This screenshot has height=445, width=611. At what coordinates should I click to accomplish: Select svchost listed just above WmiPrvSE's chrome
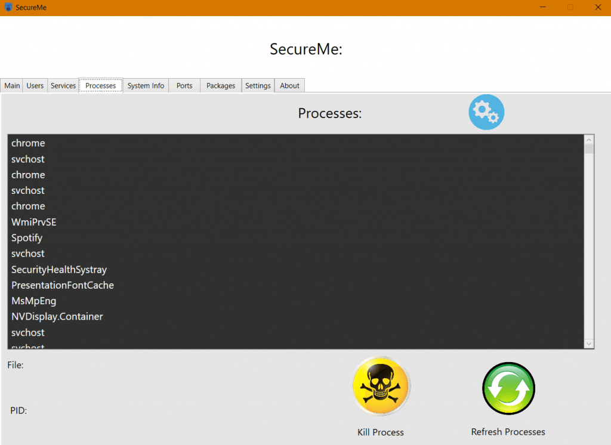(x=295, y=190)
